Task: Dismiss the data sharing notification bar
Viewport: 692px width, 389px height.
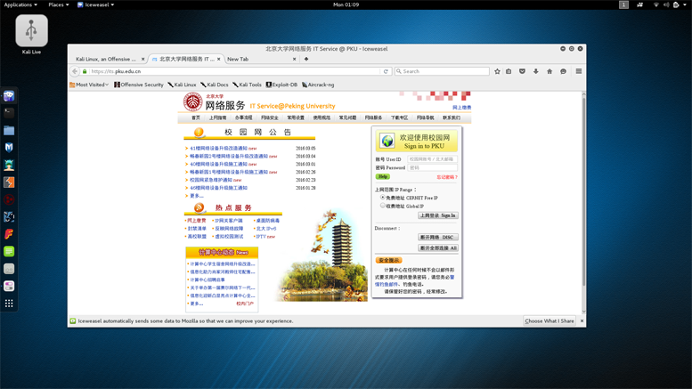Action: coord(582,320)
